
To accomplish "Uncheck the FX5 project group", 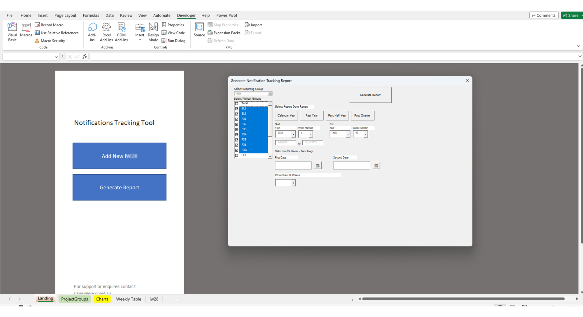I will click(x=237, y=140).
